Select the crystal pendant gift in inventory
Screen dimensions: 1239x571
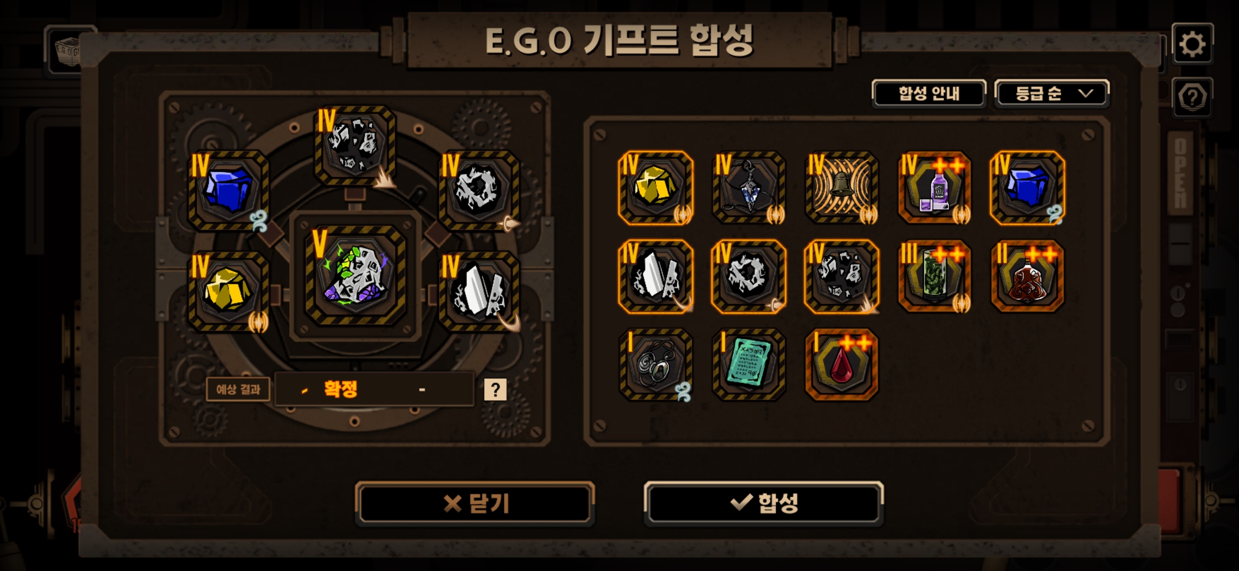tap(749, 188)
